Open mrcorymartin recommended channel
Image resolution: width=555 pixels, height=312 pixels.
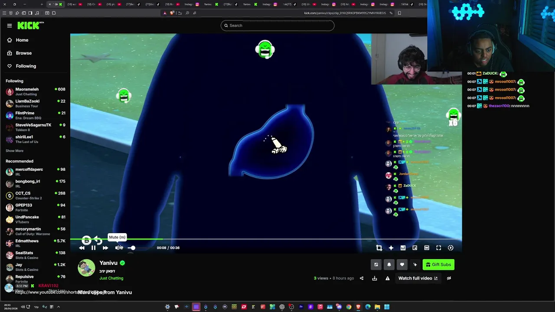[35, 231]
